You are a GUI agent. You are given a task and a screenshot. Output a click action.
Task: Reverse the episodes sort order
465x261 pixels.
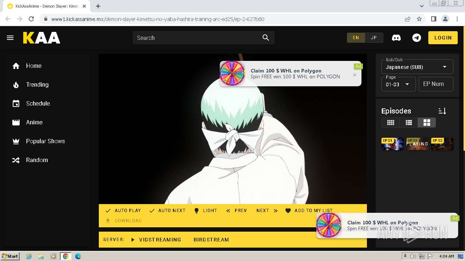pos(442,111)
